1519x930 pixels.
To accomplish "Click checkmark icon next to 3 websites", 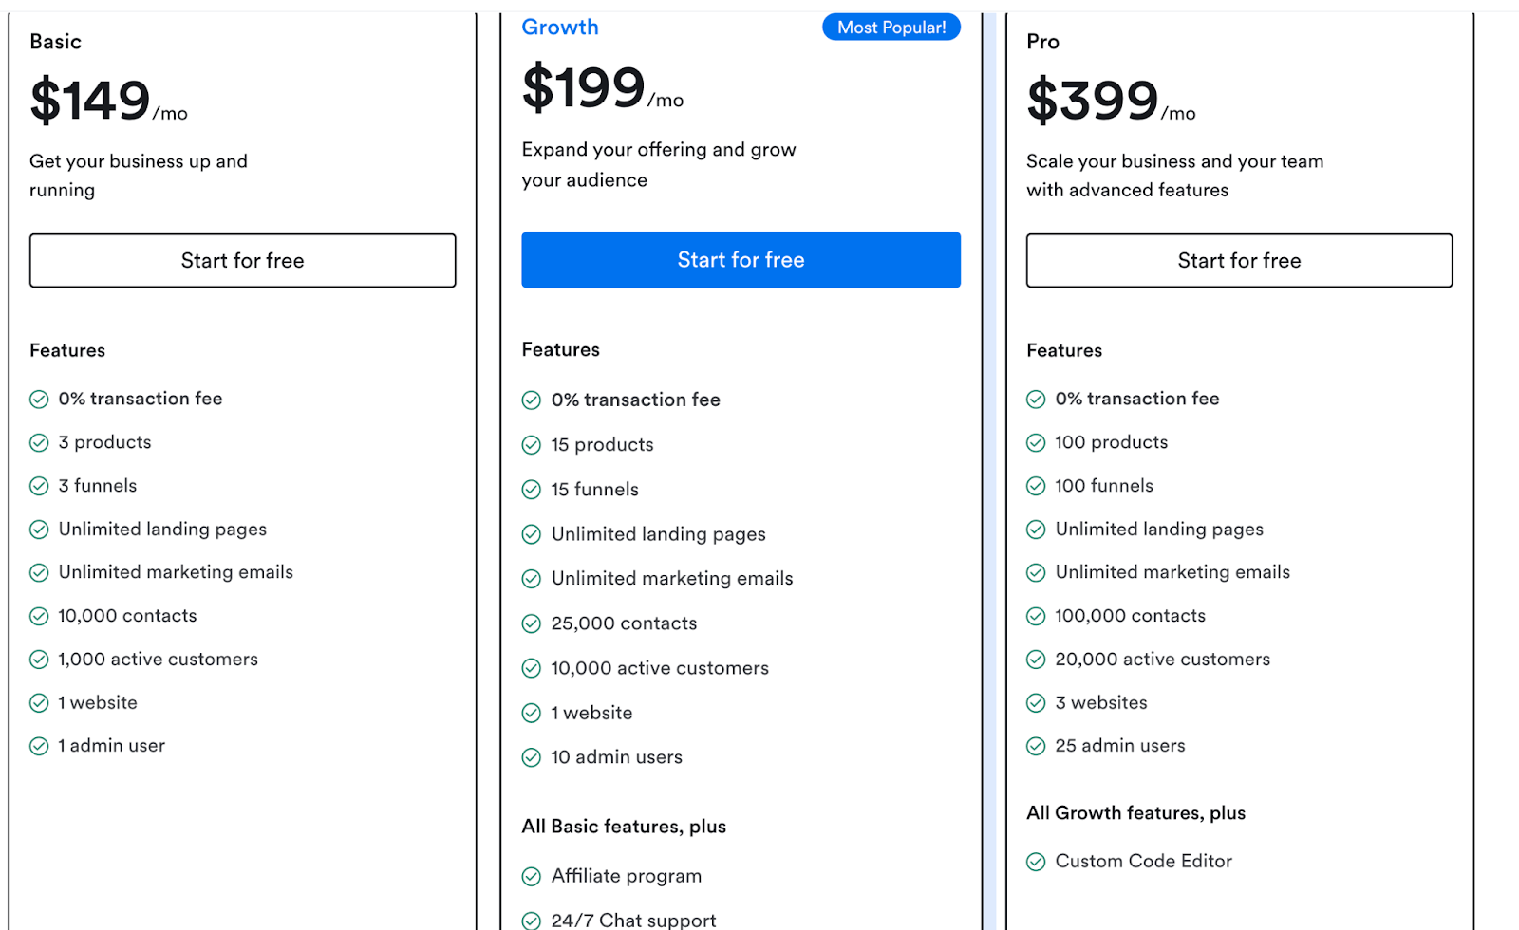I will click(x=1036, y=703).
